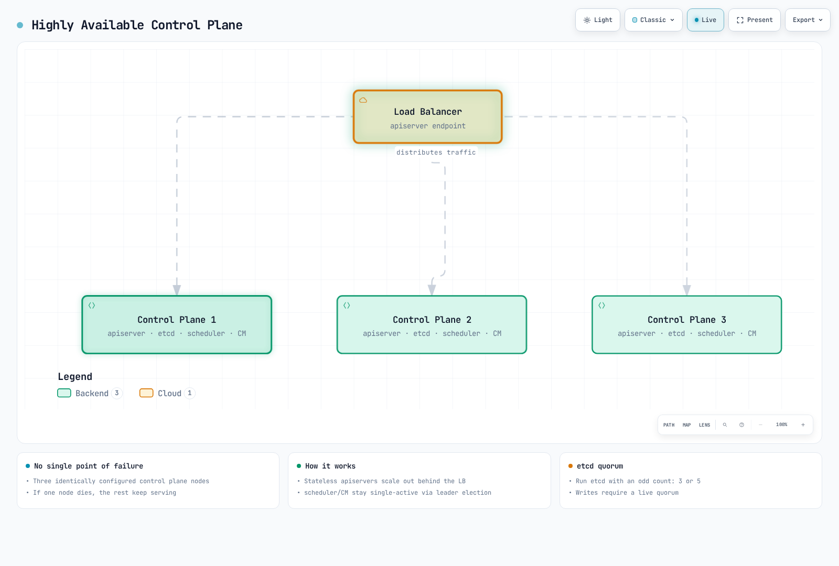This screenshot has height=566, width=839.
Task: Select the Control Plane 3 node
Action: [x=687, y=325]
